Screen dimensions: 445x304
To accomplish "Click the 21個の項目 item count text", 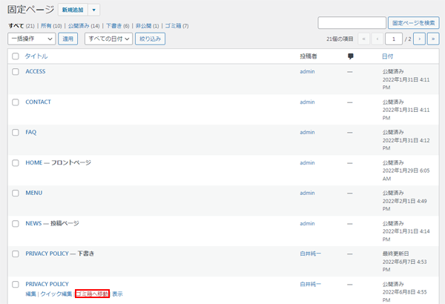I will (340, 39).
